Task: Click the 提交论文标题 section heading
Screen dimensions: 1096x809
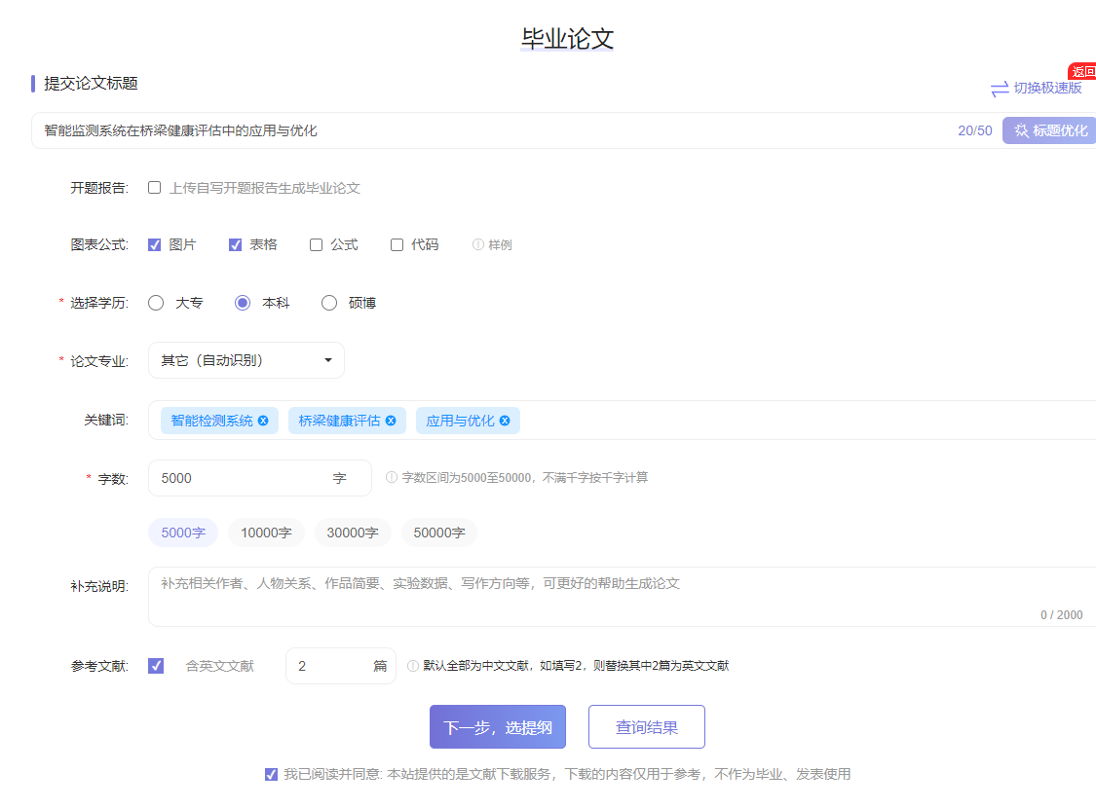Action: [x=91, y=84]
